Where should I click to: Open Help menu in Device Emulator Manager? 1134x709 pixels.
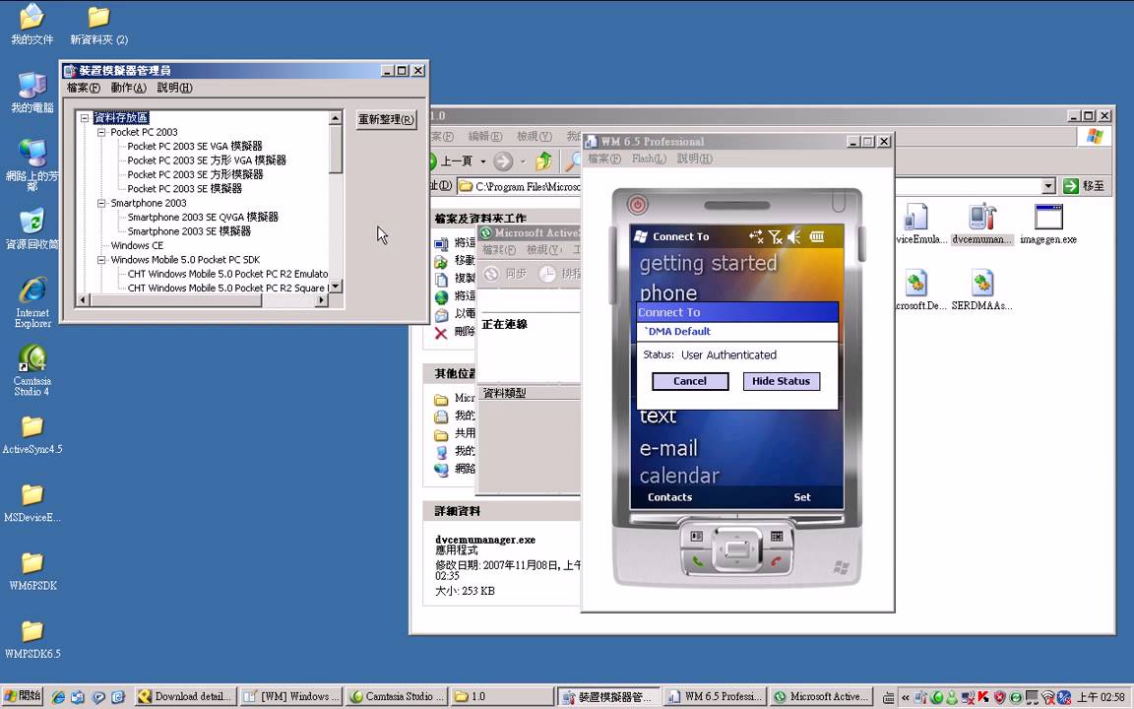pos(174,88)
